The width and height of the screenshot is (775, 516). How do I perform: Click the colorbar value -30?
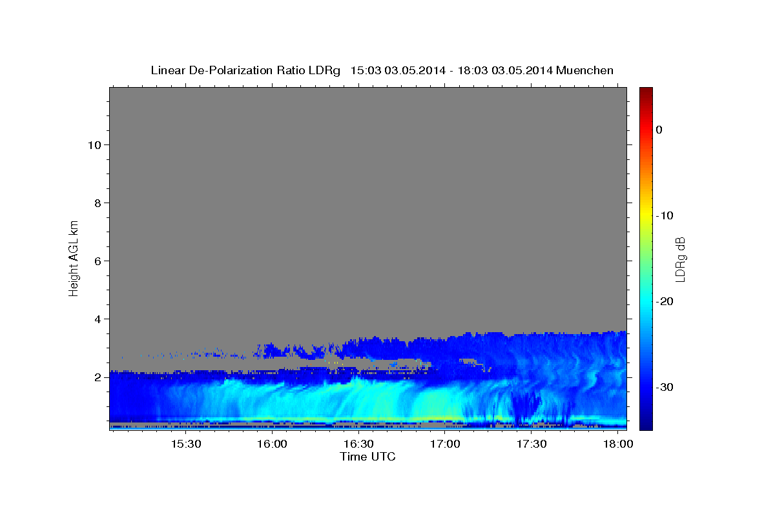click(665, 387)
